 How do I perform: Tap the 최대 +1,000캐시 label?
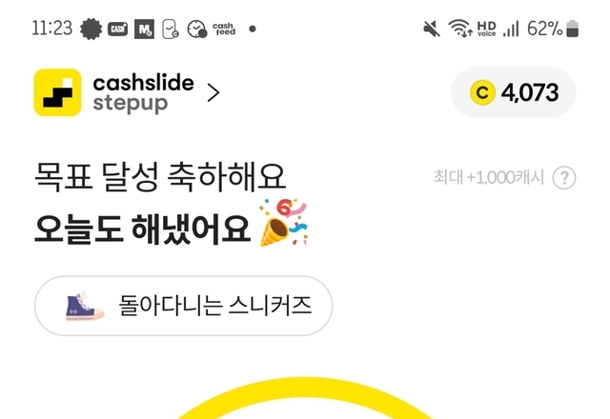[x=489, y=177]
